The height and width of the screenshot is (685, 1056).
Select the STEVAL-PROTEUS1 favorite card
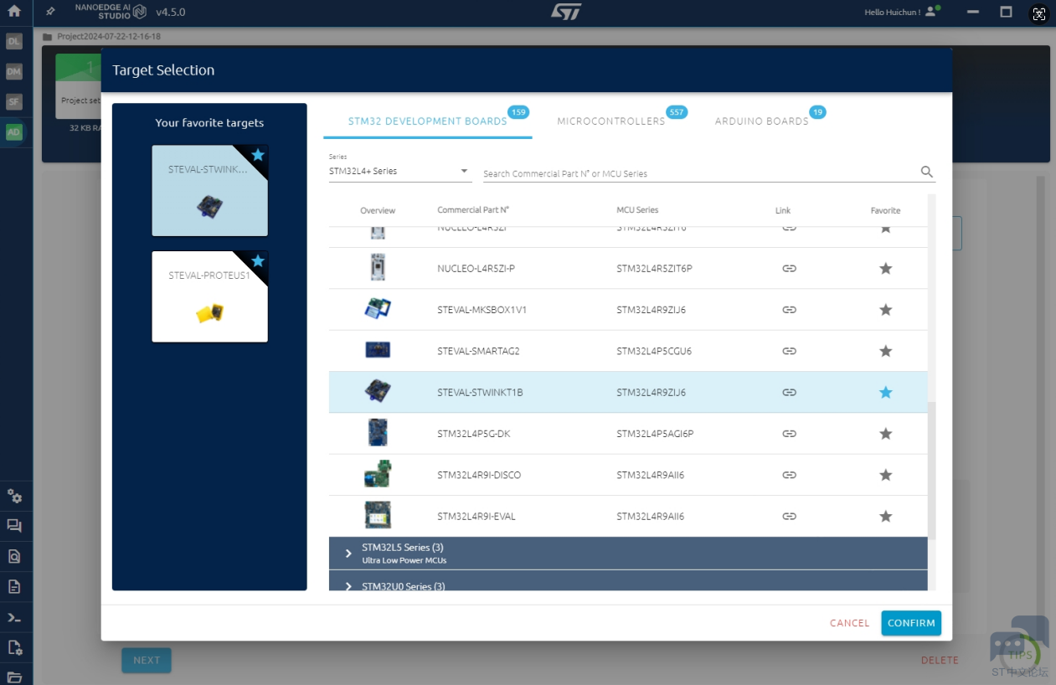click(x=209, y=296)
